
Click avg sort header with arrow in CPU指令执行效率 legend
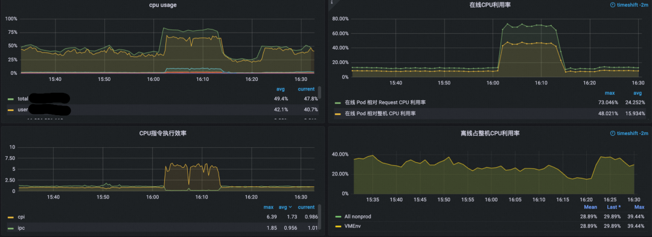click(x=285, y=207)
